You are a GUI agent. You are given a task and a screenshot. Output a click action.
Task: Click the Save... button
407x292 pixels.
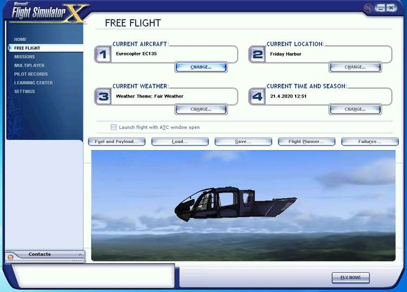(243, 142)
